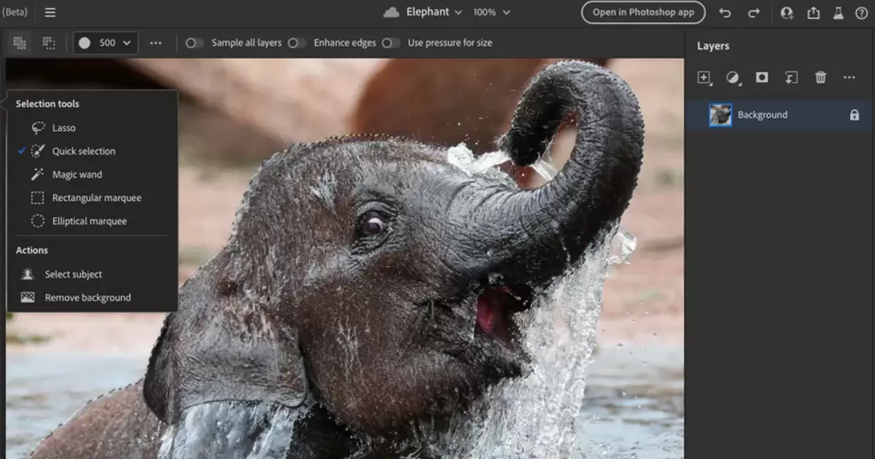Enable Sample all layers toggle
The image size is (875, 459).
[195, 43]
